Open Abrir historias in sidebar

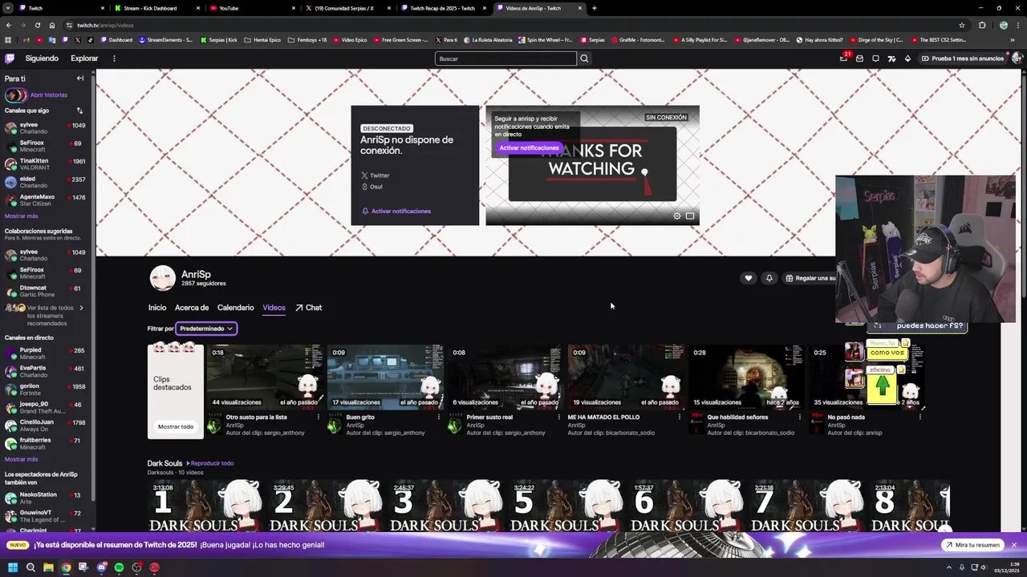point(36,95)
